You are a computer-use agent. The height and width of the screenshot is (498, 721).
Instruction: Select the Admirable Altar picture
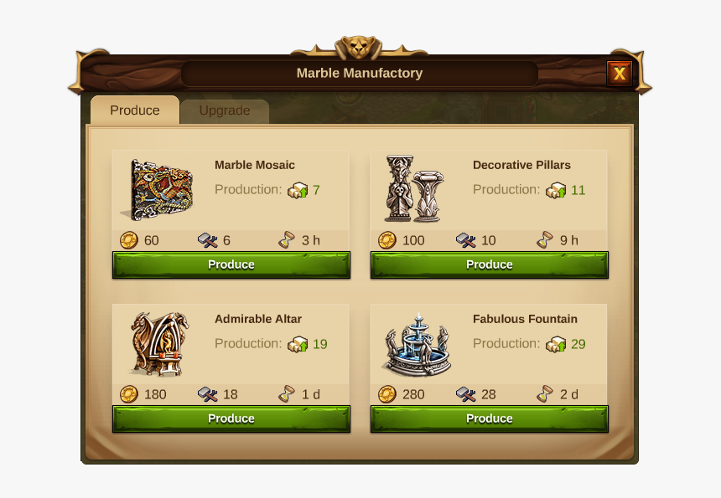pyautogui.click(x=159, y=344)
